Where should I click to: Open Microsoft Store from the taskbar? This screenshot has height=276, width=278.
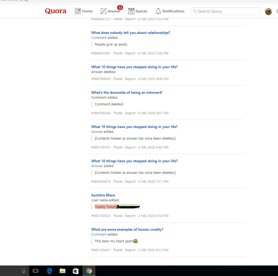(75, 271)
